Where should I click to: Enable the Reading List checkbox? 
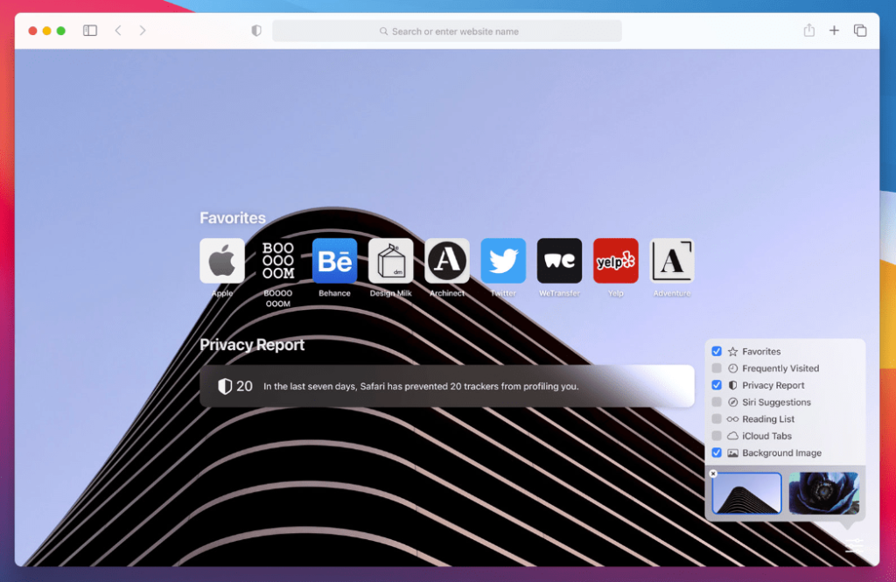click(717, 418)
